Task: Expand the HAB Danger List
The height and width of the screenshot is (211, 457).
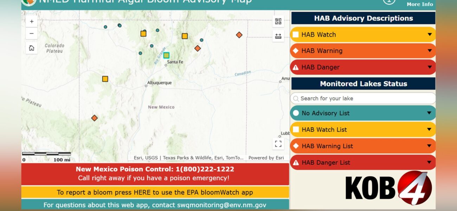Action: click(x=363, y=162)
